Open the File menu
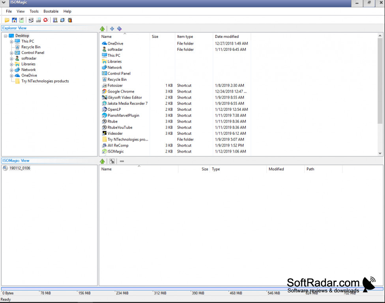This screenshot has height=303, width=385. pyautogui.click(x=9, y=11)
